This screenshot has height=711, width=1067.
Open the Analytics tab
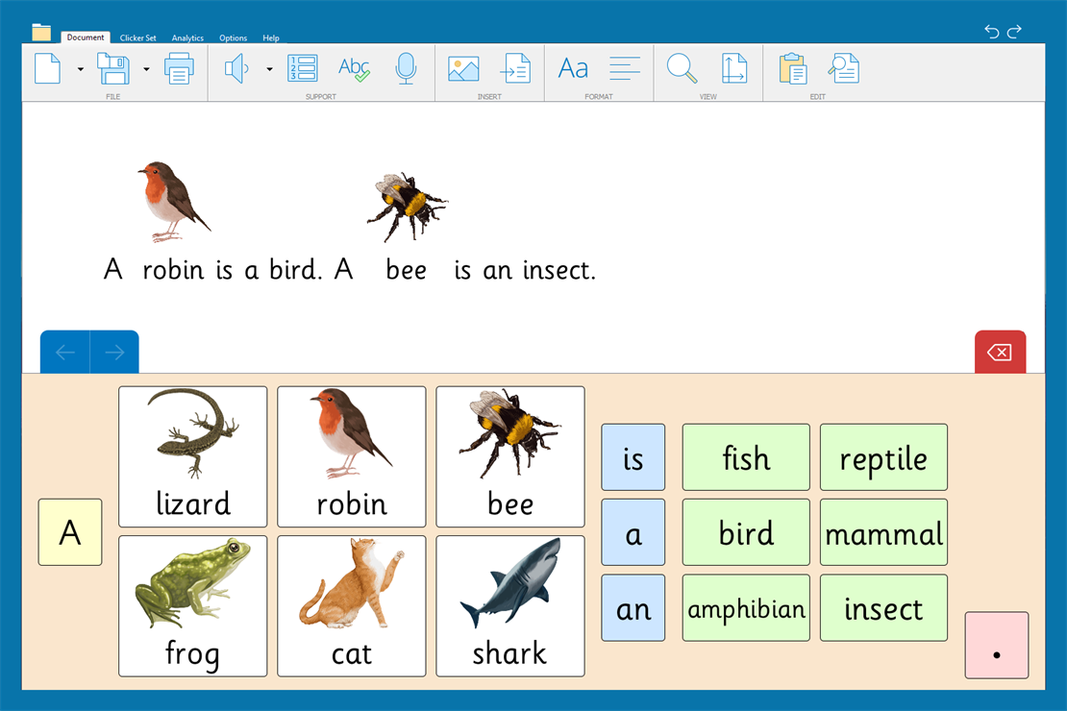(187, 38)
